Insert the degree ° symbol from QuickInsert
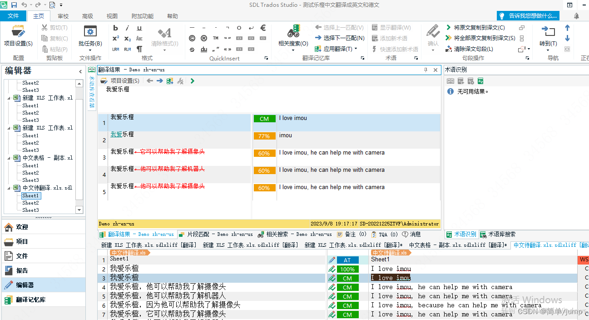Image resolution: width=589 pixels, height=320 pixels. (x=239, y=28)
